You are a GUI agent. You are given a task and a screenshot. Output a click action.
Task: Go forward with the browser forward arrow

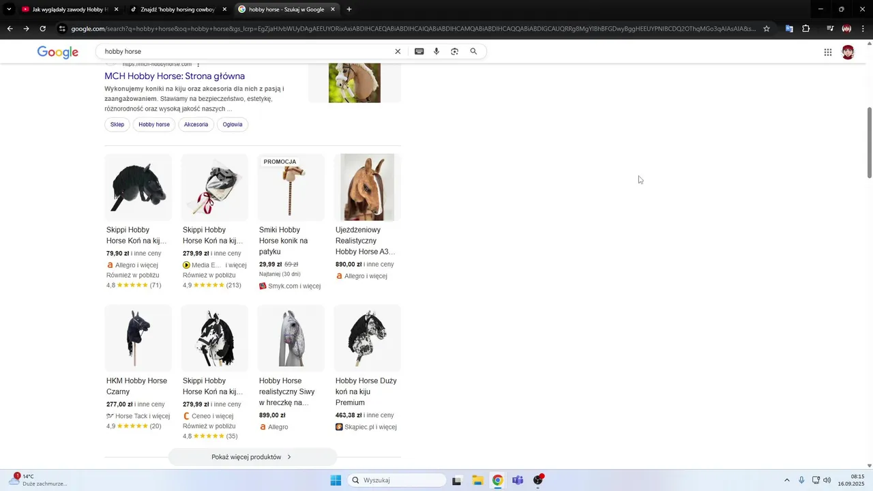pyautogui.click(x=26, y=29)
